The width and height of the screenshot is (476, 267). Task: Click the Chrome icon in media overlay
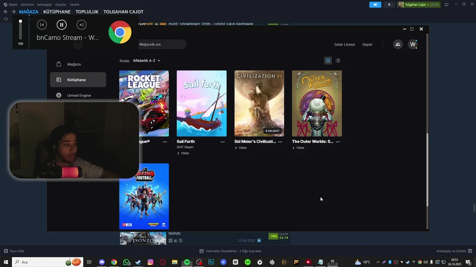120,32
